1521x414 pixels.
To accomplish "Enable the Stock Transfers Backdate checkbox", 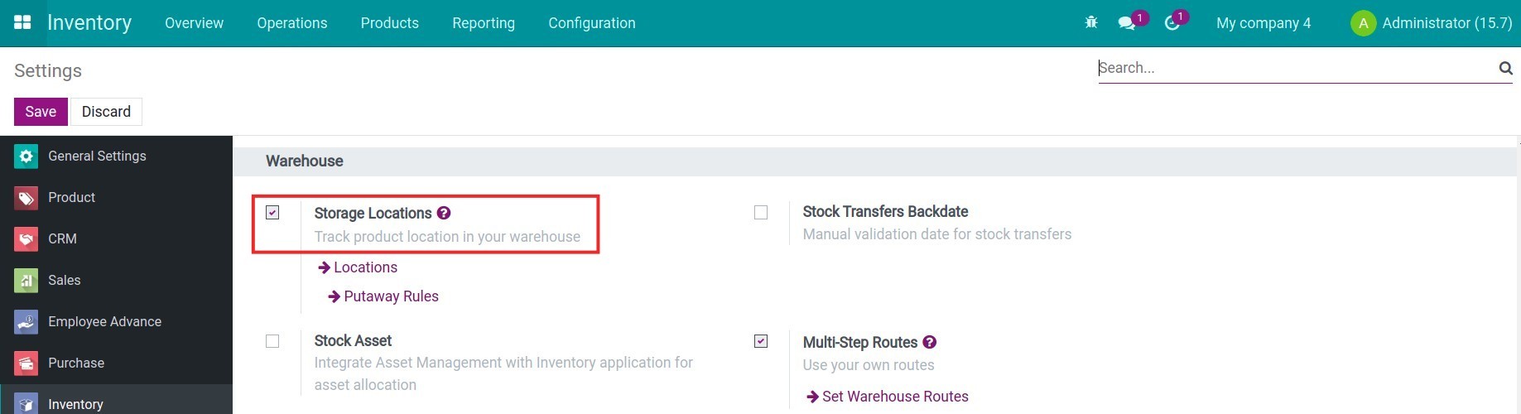I will point(761,213).
